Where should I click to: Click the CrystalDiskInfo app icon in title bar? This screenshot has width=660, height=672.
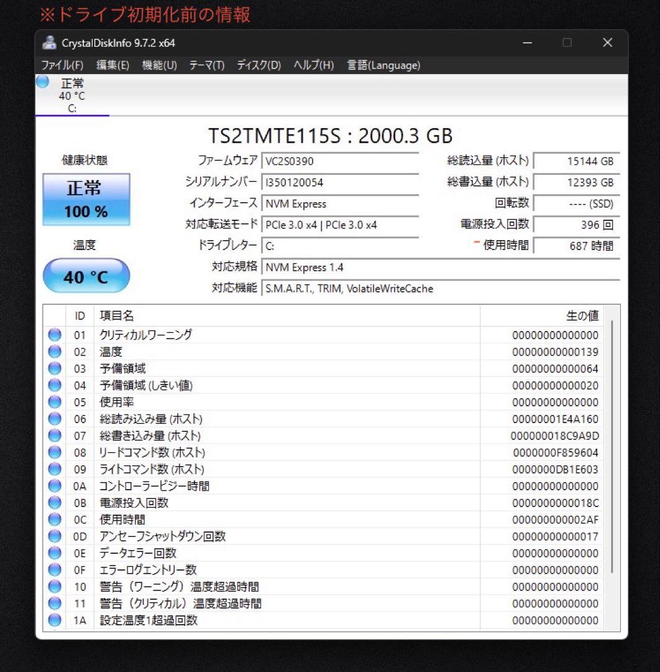point(50,43)
